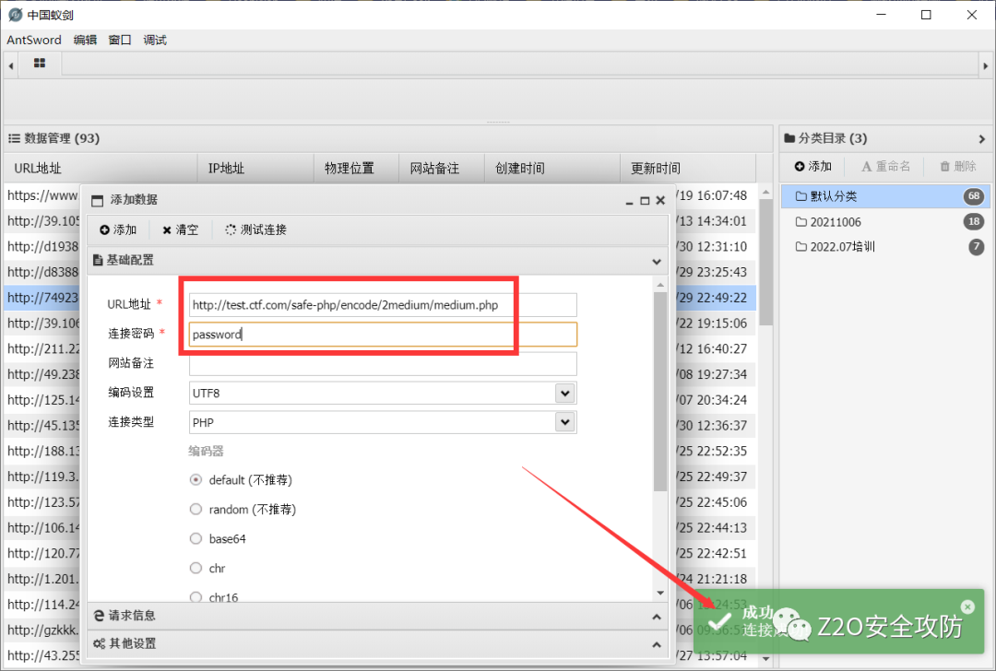
Task: Select the http://gzkkk. data row
Action: [43, 630]
